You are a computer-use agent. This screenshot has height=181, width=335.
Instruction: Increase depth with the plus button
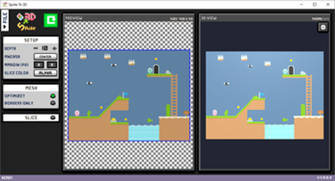tap(54, 48)
